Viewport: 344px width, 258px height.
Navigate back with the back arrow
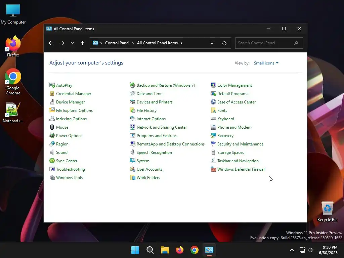[51, 43]
